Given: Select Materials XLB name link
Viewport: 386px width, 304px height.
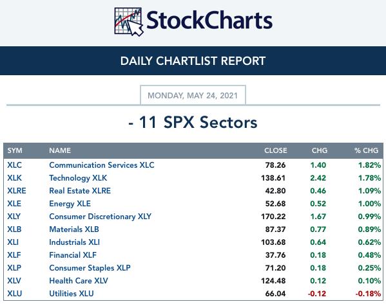Looking at the screenshot, I should pos(74,229).
